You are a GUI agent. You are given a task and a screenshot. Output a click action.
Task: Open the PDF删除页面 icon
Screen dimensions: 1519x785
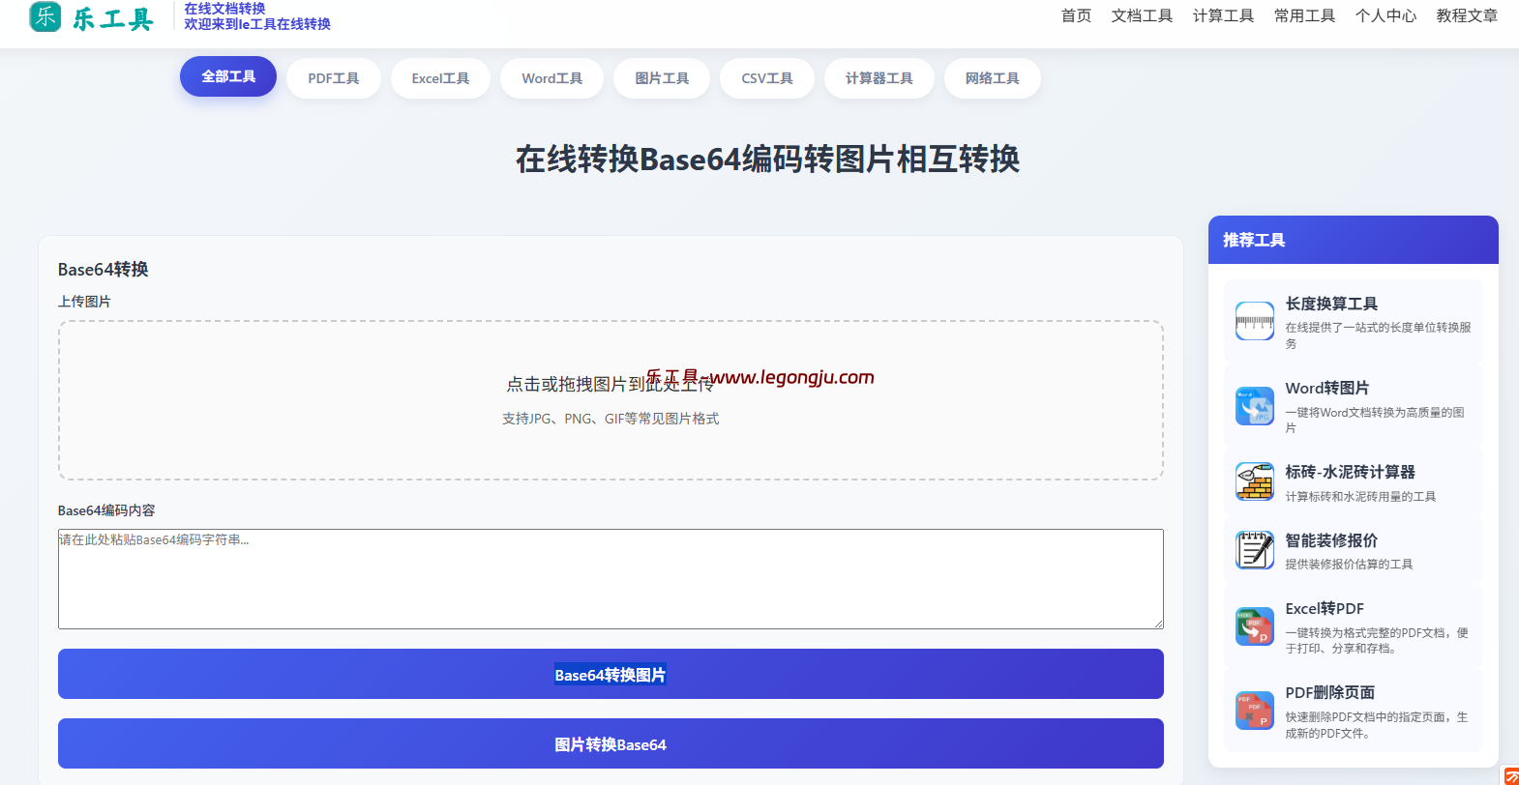click(x=1254, y=711)
